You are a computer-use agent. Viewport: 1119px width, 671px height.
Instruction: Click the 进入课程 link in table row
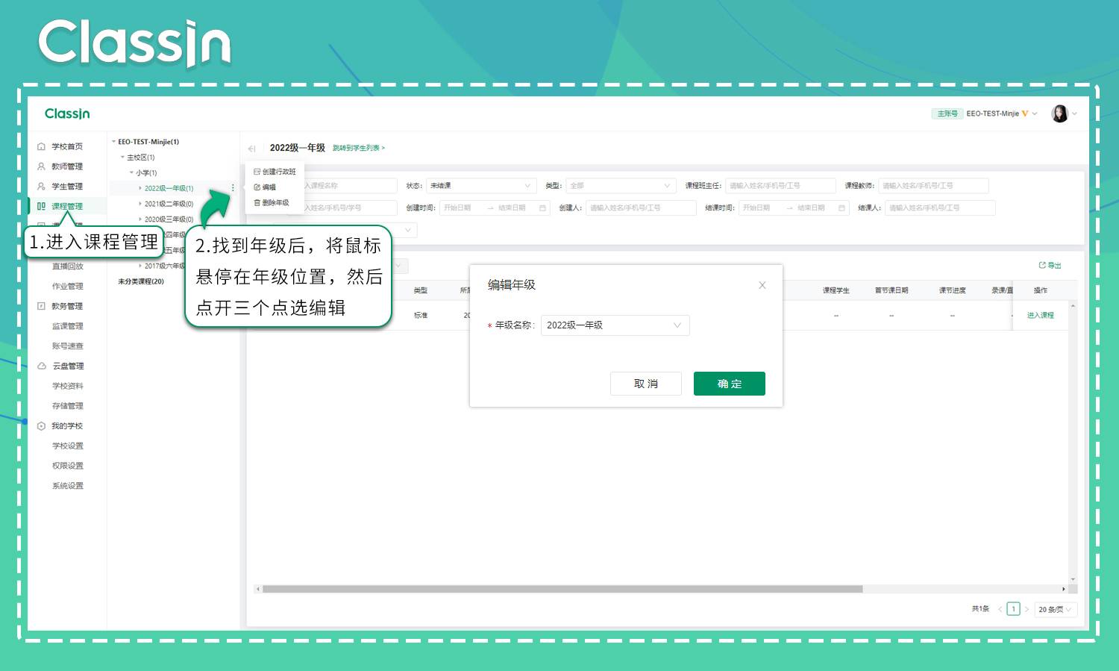pyautogui.click(x=1041, y=315)
